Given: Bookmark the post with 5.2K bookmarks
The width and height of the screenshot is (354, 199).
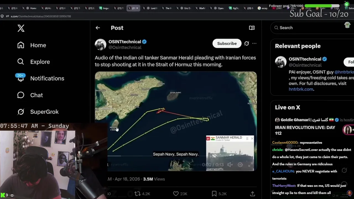Looking at the screenshot, I should [x=219, y=194].
